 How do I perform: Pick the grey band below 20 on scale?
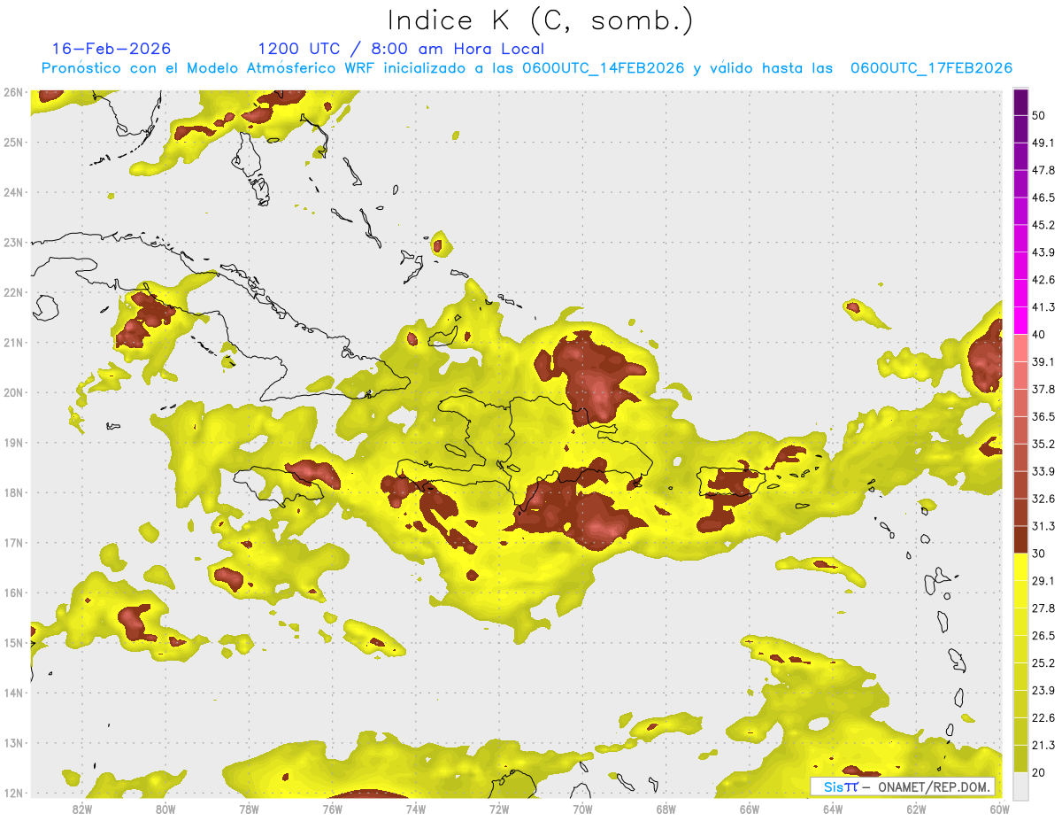1020,786
